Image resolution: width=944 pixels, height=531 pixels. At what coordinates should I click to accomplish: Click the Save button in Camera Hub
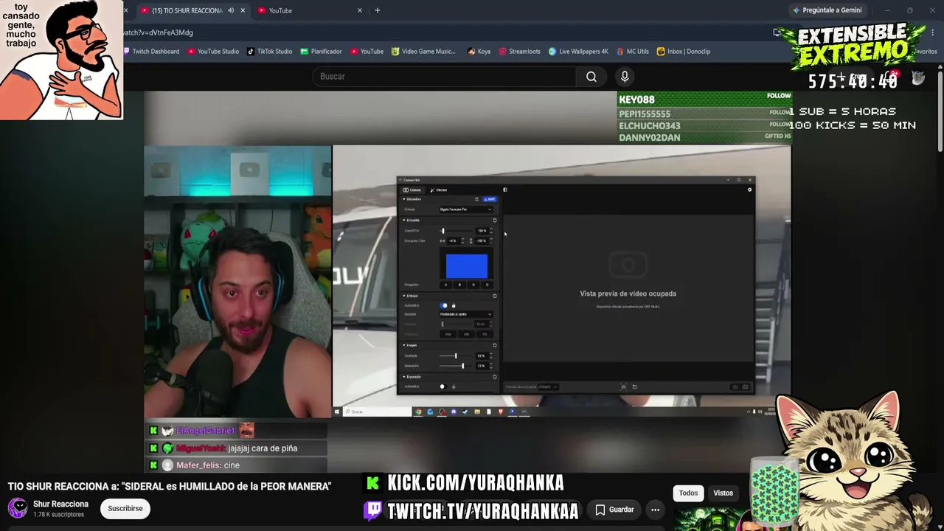(x=490, y=199)
